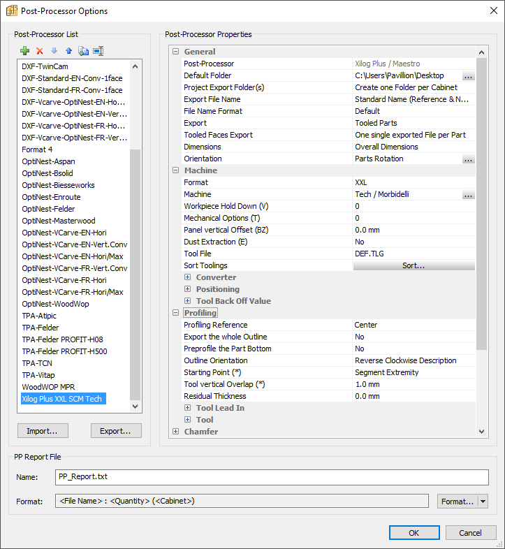Select WoodWOP MPR post-processor
Viewport: 505px width, 549px height.
[x=48, y=387]
